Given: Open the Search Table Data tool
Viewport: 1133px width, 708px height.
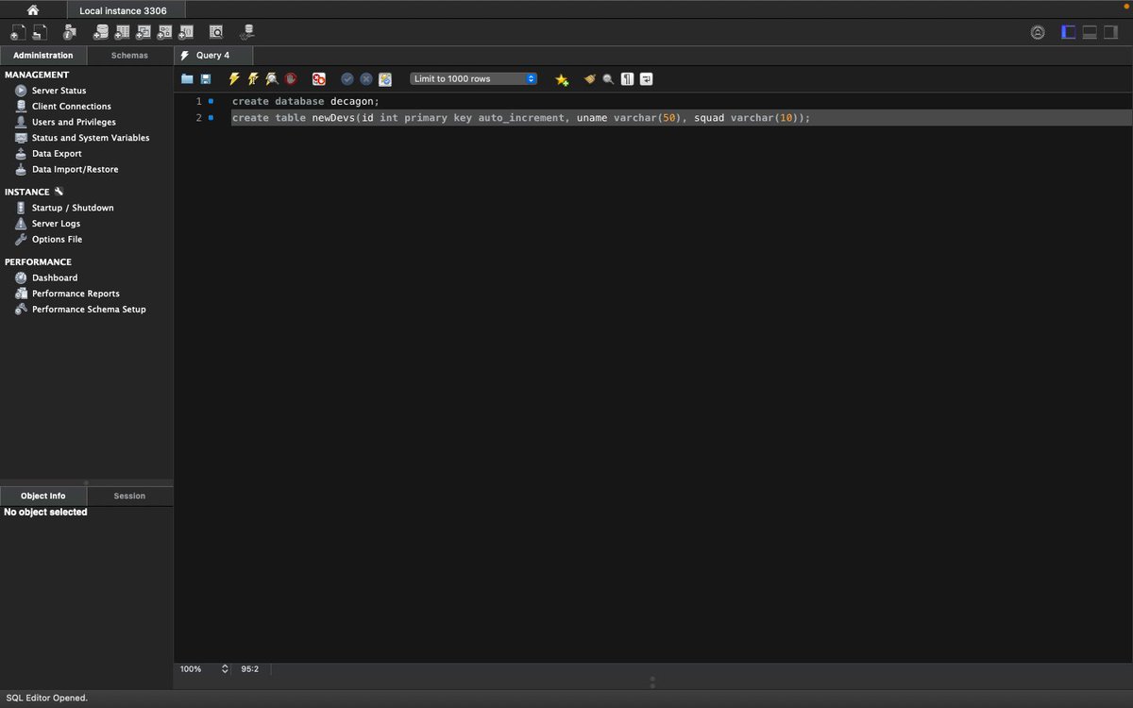Looking at the screenshot, I should click(x=215, y=31).
